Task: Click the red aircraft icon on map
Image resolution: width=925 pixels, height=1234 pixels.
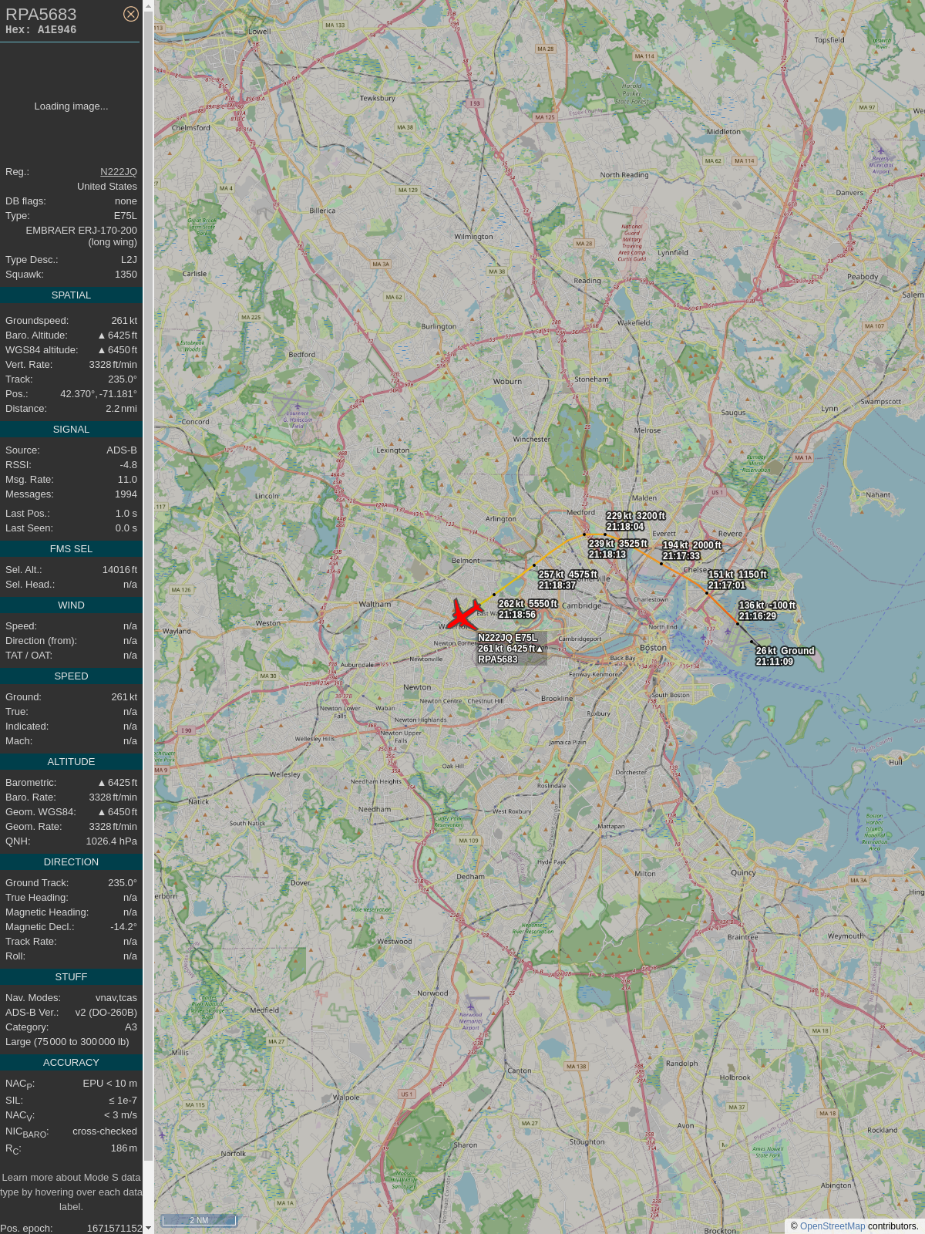Action: (x=464, y=615)
